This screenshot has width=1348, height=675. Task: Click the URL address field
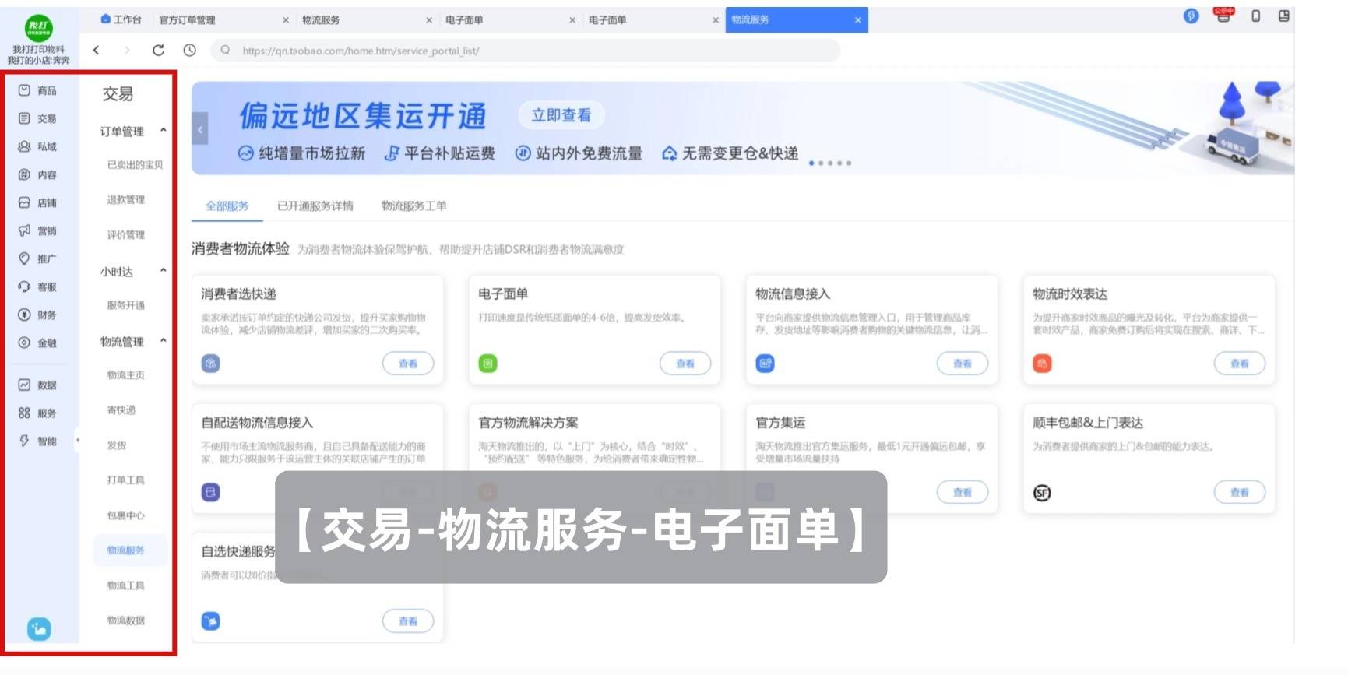click(x=526, y=51)
